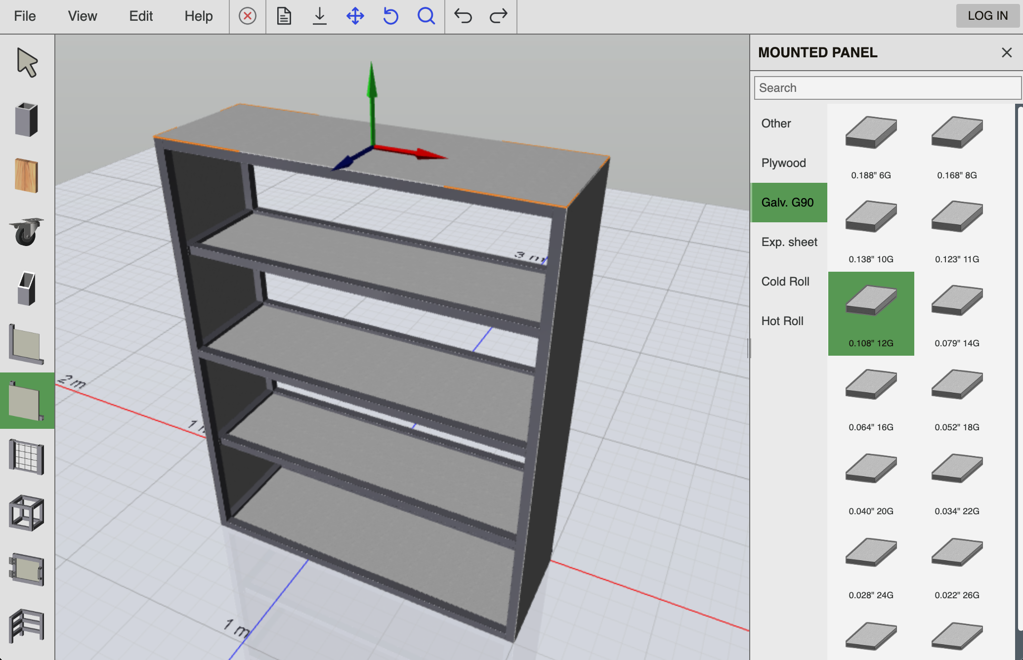Image resolution: width=1023 pixels, height=660 pixels.
Task: Select the Hot Roll category
Action: [782, 321]
